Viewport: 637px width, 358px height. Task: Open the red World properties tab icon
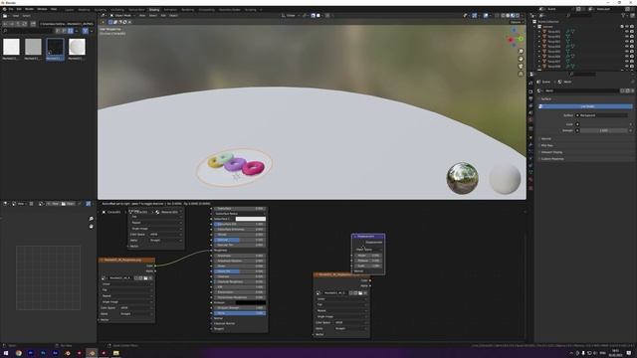click(531, 119)
